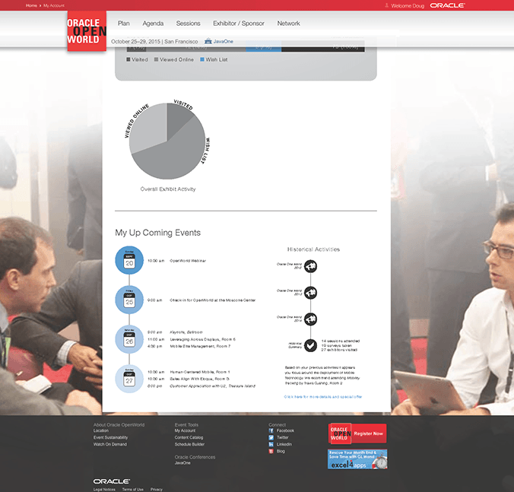Open 'Leveraging Across Displays, Room 6' event
The image size is (514, 492).
(x=202, y=339)
